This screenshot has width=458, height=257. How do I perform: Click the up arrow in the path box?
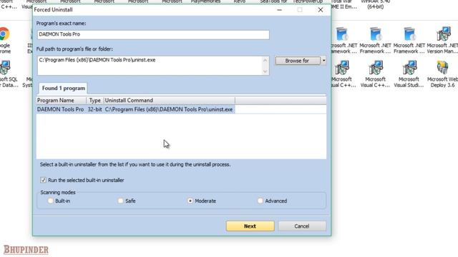click(265, 60)
